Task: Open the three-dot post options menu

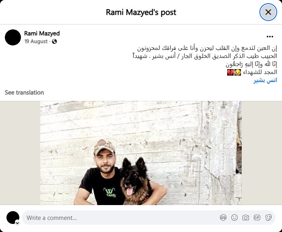Action: pyautogui.click(x=270, y=37)
